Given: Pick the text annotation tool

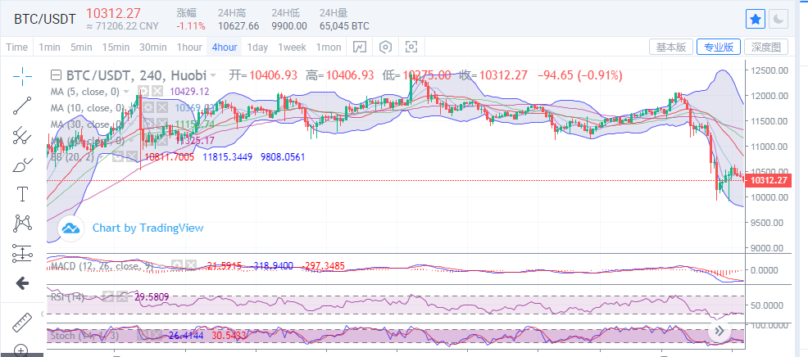Looking at the screenshot, I should point(22,194).
